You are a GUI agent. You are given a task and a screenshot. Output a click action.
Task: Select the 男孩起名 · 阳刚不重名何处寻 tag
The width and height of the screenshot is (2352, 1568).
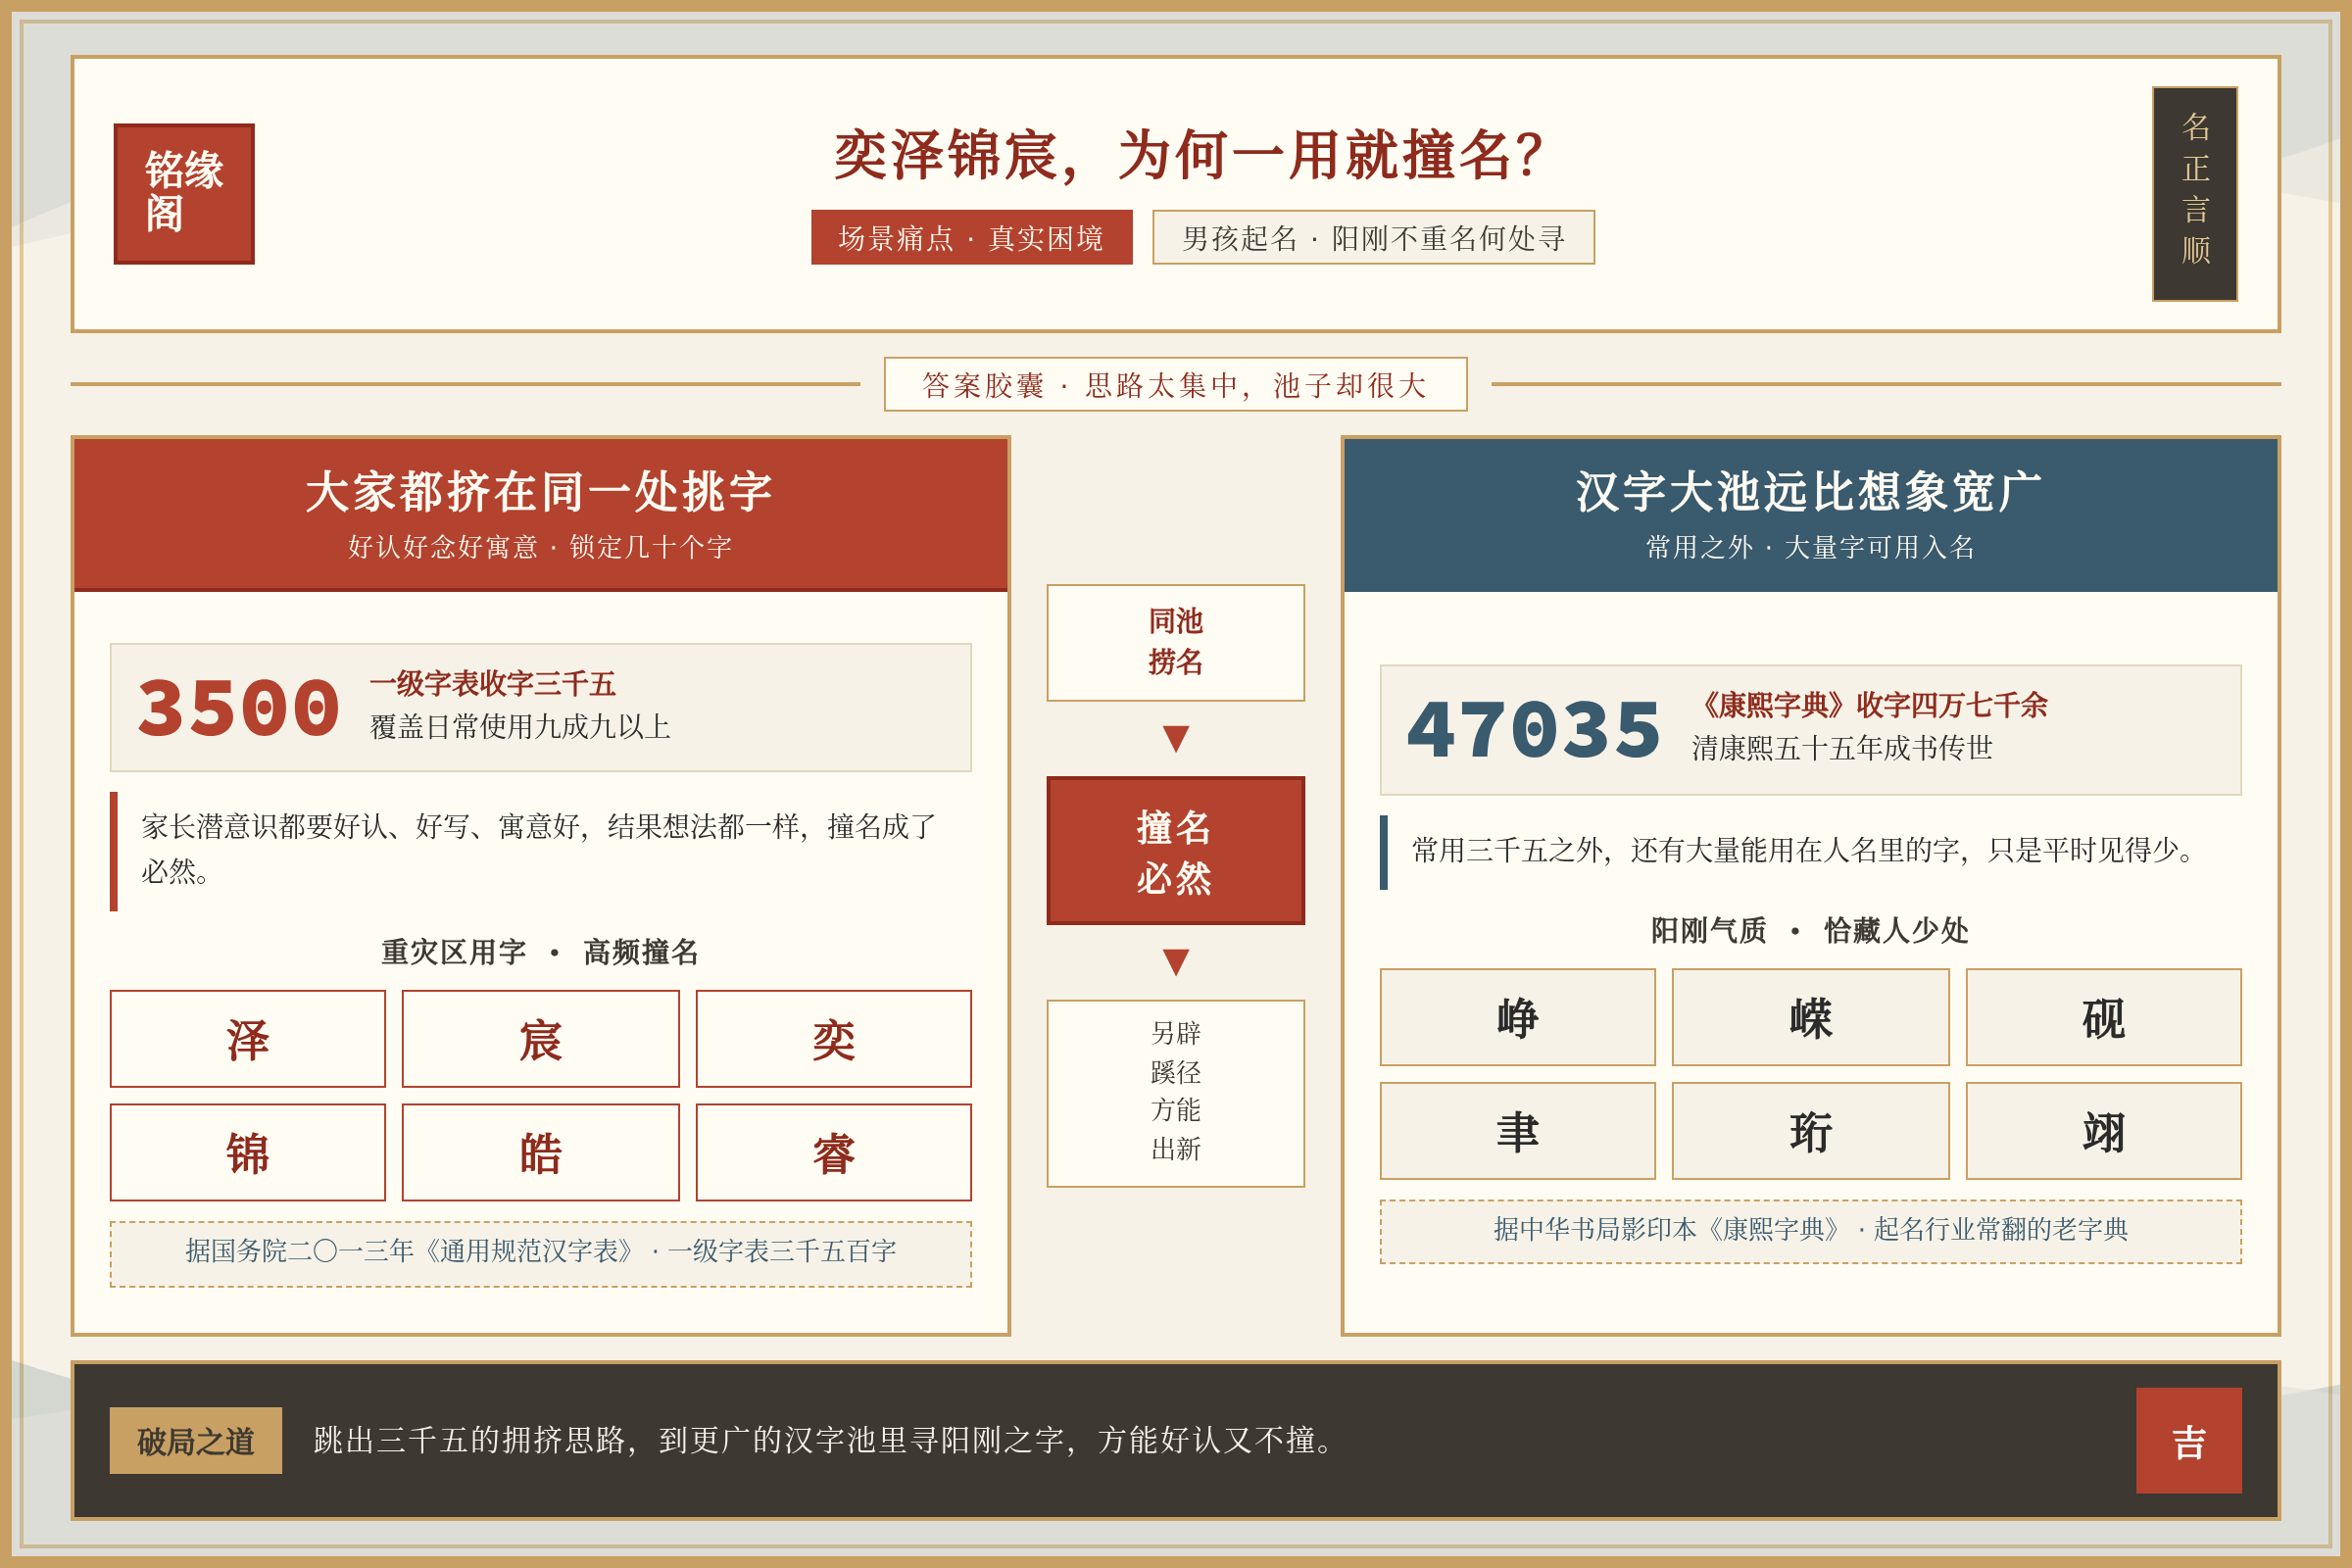pyautogui.click(x=1373, y=237)
